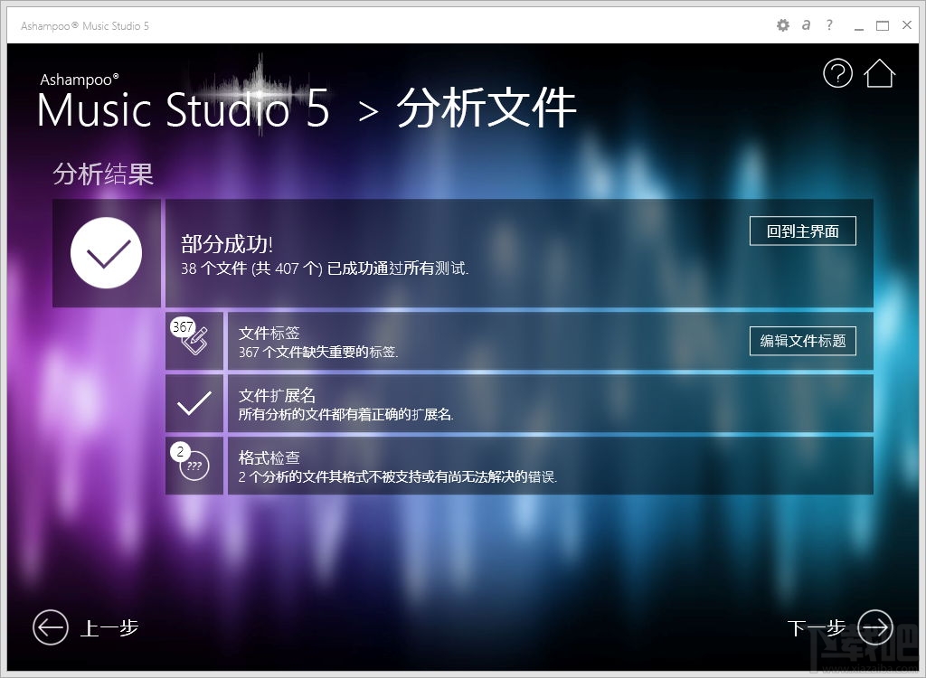Click the 上一步 navigation link
This screenshot has height=678, width=926.
[110, 627]
